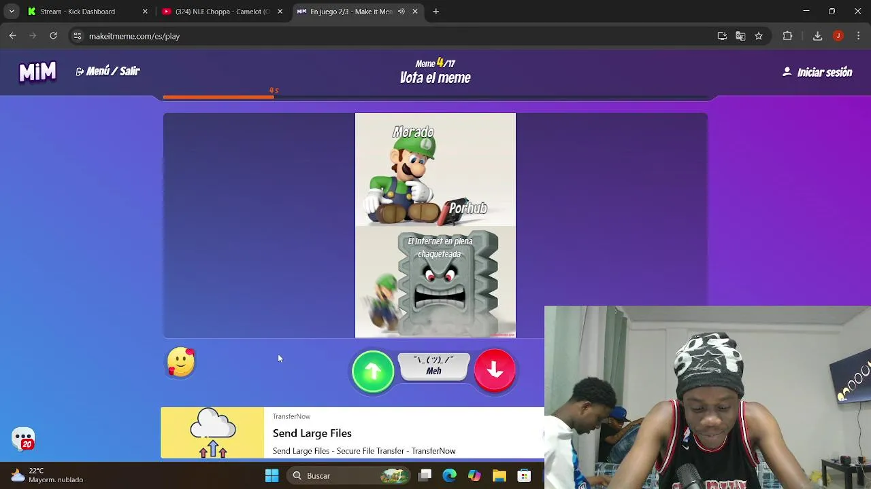Close the NLE Choppa YouTube tab
The width and height of the screenshot is (871, 489).
coord(280,12)
